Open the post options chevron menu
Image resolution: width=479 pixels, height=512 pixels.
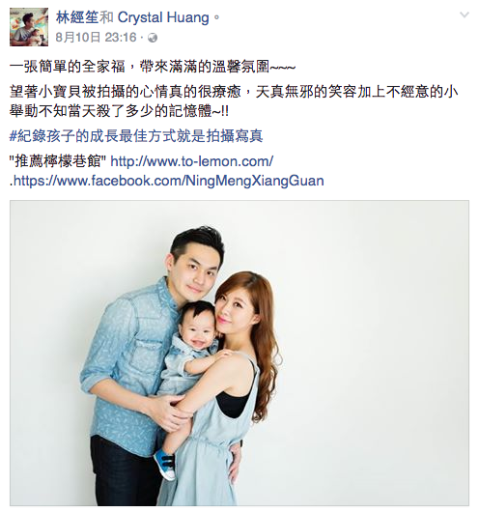click(464, 15)
